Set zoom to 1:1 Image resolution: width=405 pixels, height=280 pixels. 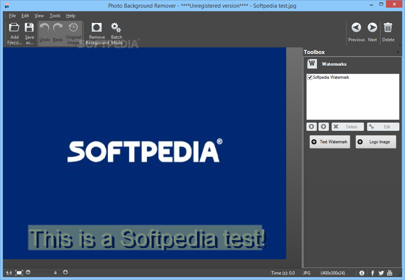9,273
